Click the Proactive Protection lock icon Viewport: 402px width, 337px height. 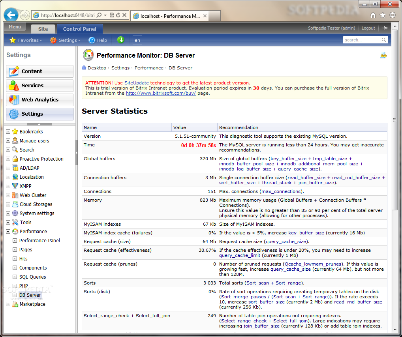pos(15,159)
